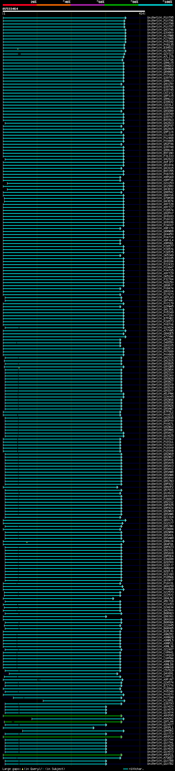Select the UniRef100_P19312 label
Image resolution: width=175 pixels, height=771 pixels.
(x=160, y=438)
